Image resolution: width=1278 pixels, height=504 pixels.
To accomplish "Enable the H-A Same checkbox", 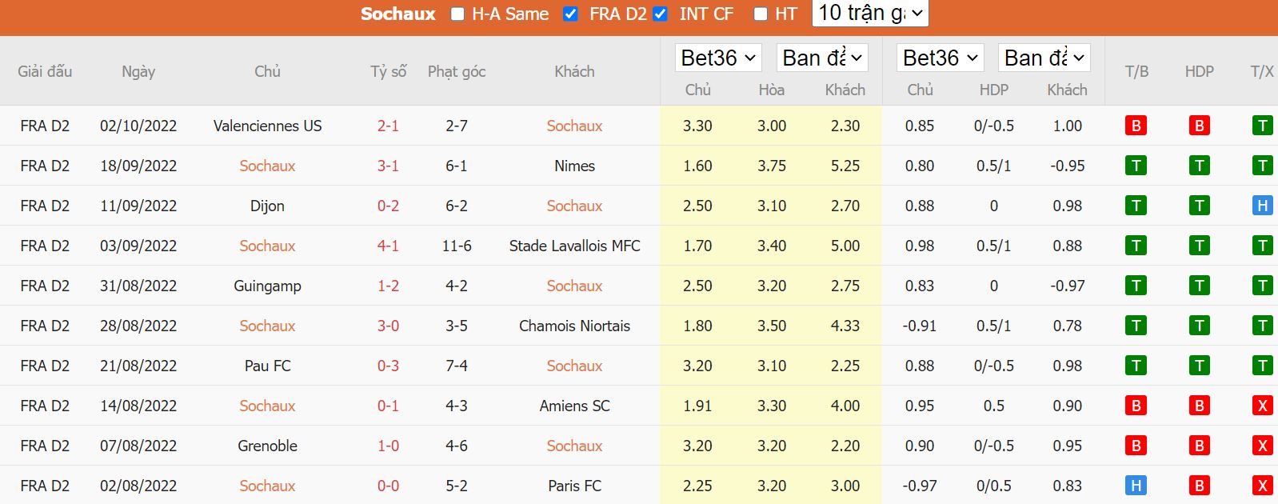I will (457, 14).
